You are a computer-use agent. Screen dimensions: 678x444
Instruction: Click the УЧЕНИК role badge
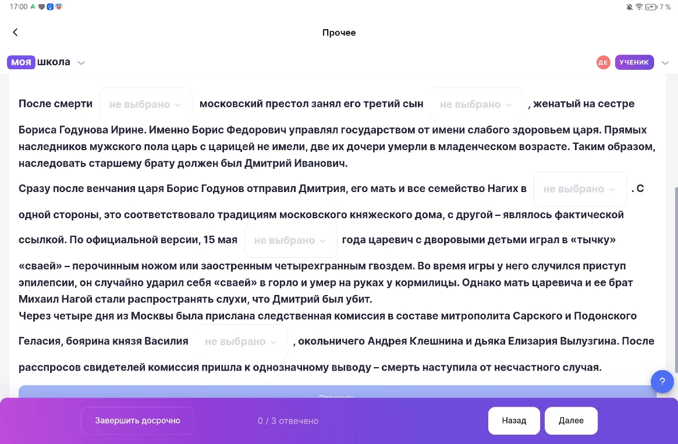tap(634, 62)
